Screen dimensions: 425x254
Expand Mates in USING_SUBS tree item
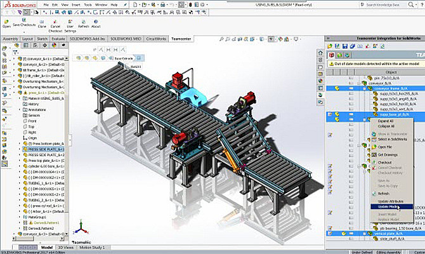click(x=19, y=98)
